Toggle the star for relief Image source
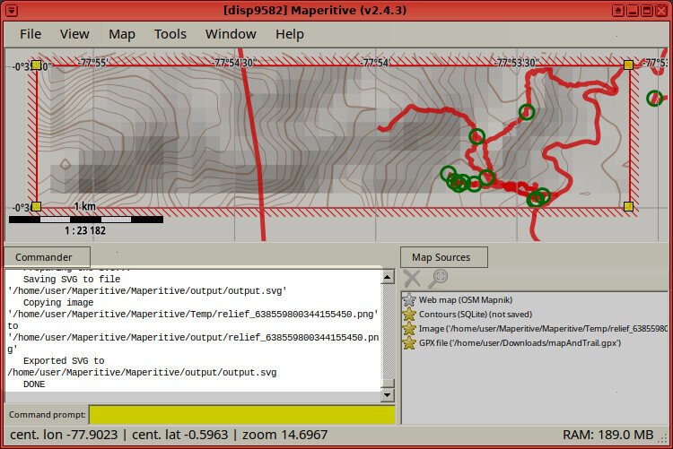The image size is (673, 449). tap(409, 329)
